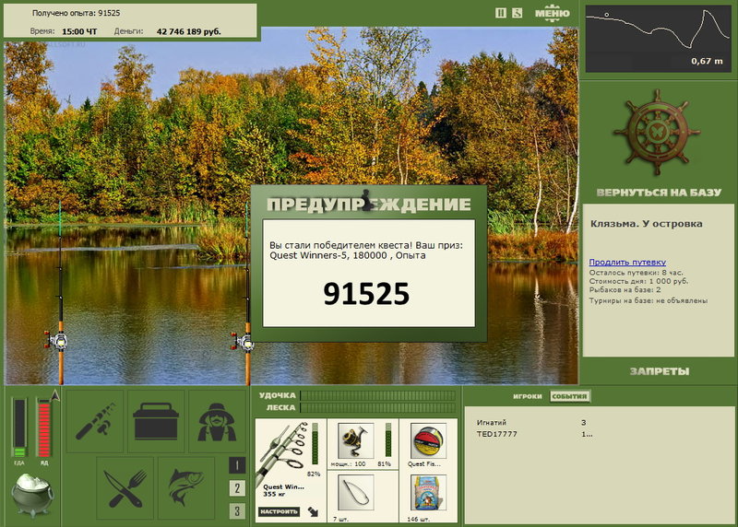This screenshot has height=527, width=738.
Task: Open the tackle box inventory icon
Action: 156,421
